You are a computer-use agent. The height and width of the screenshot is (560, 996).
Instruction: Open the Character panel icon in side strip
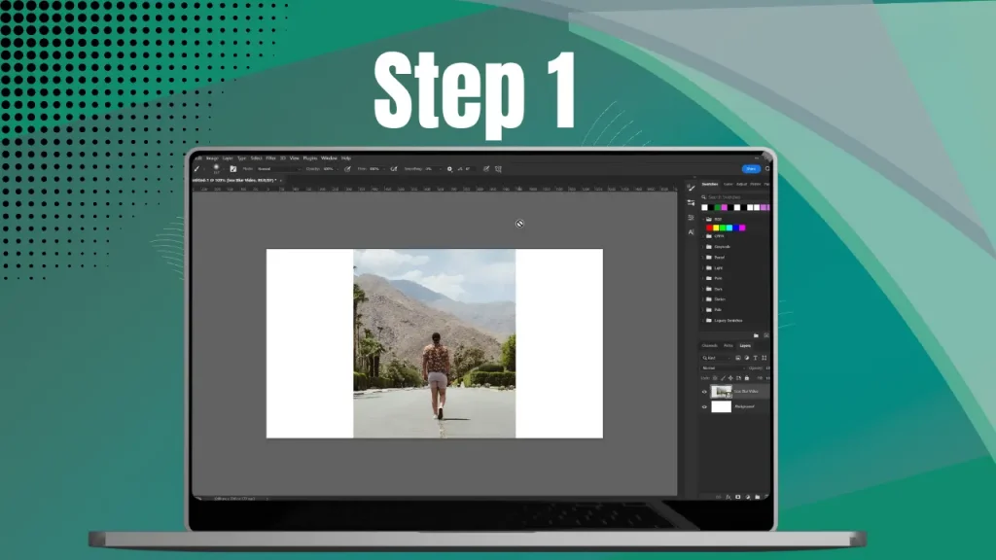coord(692,232)
